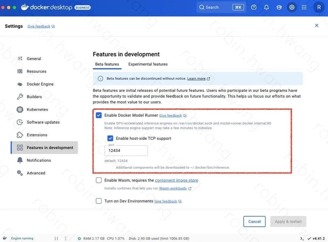The height and width of the screenshot is (242, 328).
Task: Pause the engine using the status bar pause icon
Action: pyautogui.click(x=56, y=238)
